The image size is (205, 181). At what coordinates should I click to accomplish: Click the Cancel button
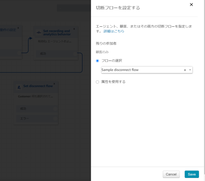[171, 174]
